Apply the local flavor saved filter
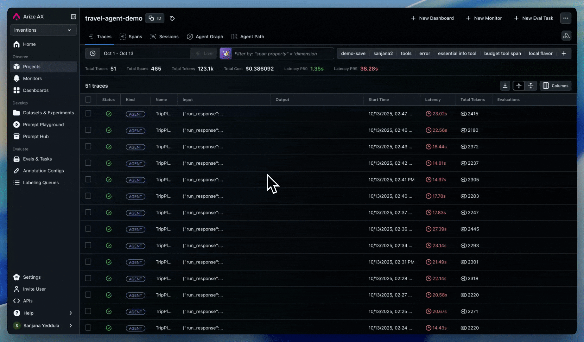This screenshot has width=584, height=342. pos(541,54)
